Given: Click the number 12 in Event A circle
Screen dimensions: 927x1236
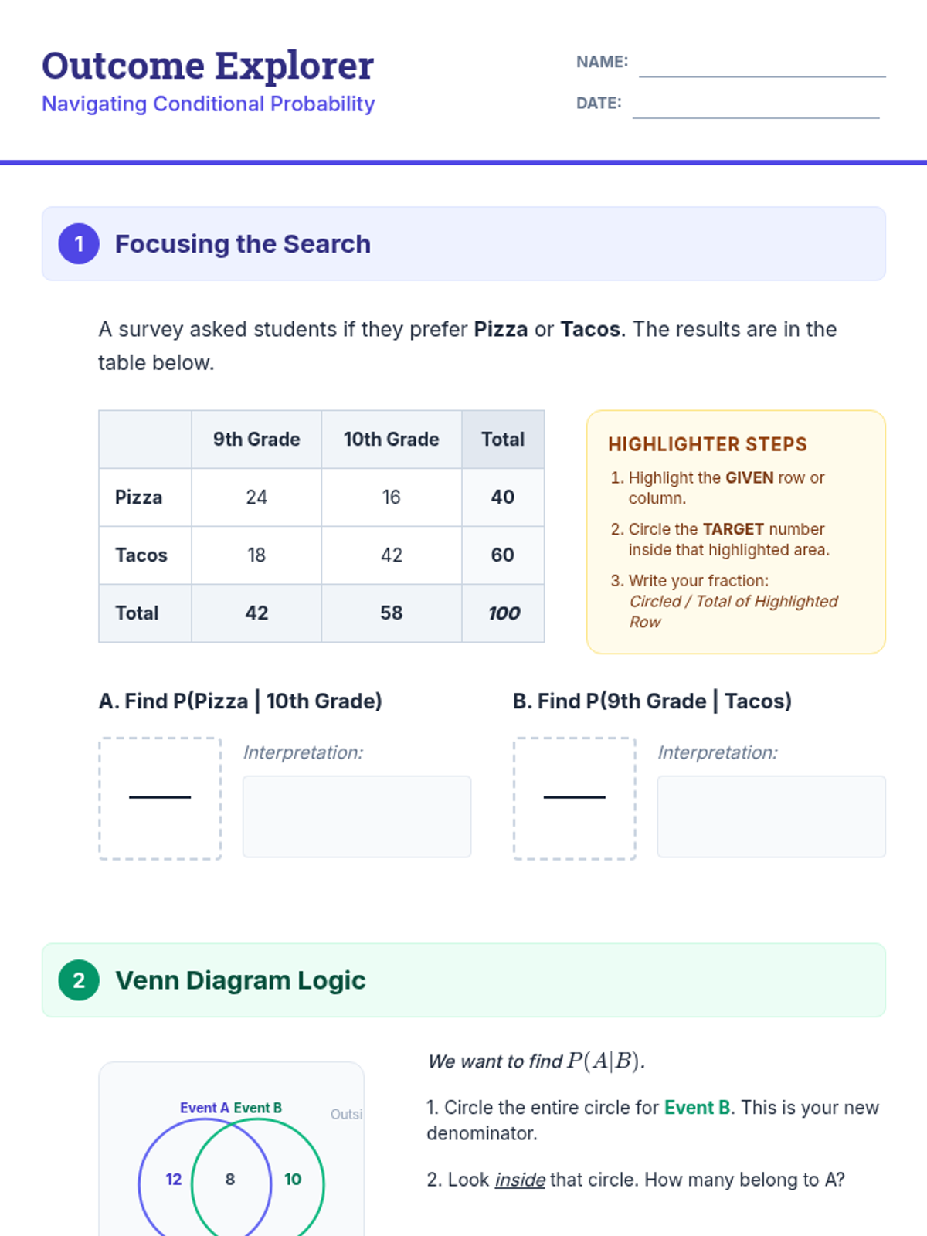Looking at the screenshot, I should pos(174,1180).
